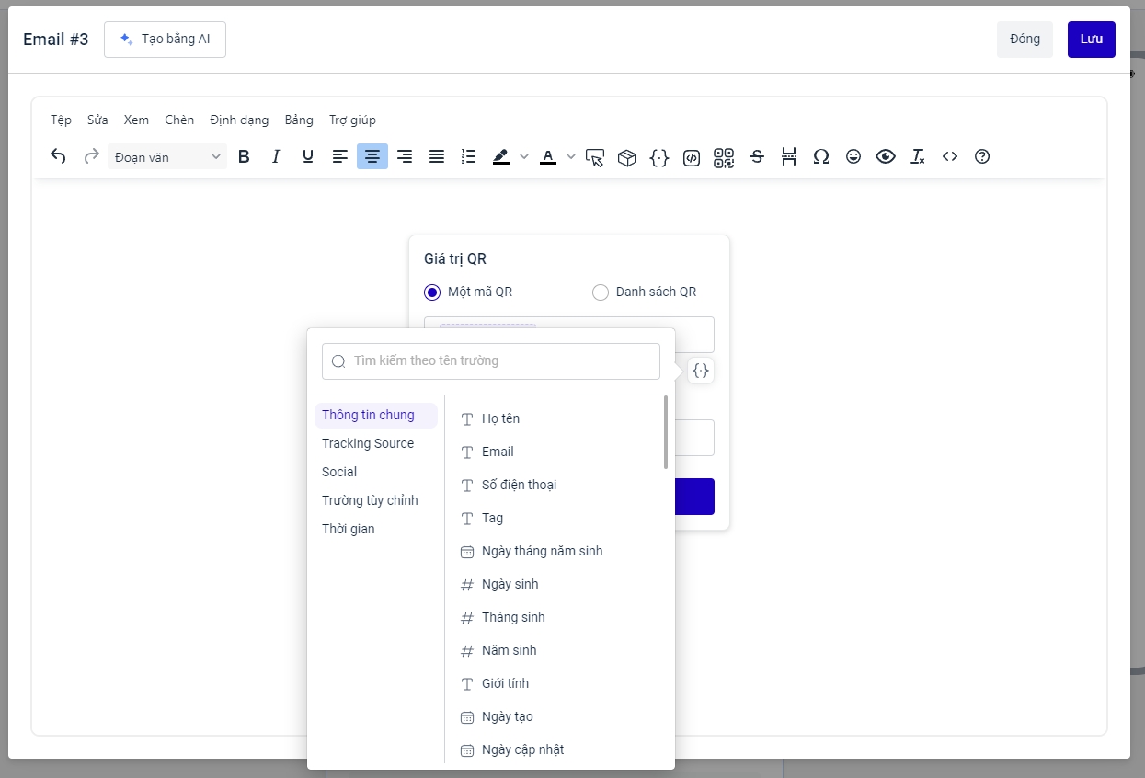
Task: Expand the highlight color dropdown arrow
Action: click(524, 157)
